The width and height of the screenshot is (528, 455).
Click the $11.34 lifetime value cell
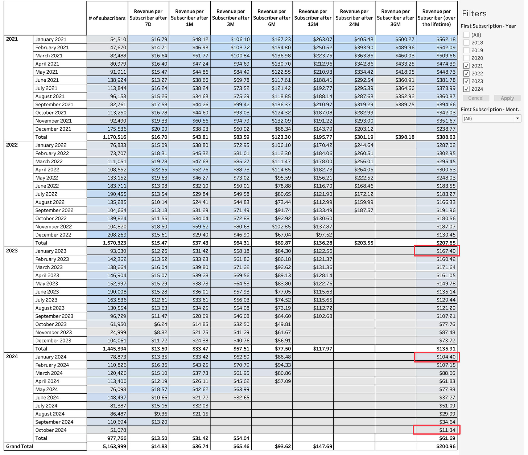tap(437, 430)
